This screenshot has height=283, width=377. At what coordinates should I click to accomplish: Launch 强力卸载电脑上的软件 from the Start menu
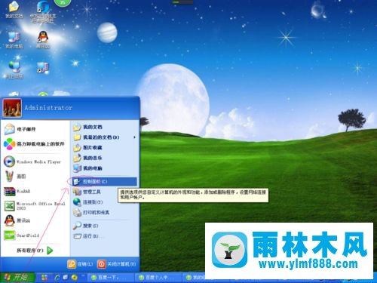(34, 144)
